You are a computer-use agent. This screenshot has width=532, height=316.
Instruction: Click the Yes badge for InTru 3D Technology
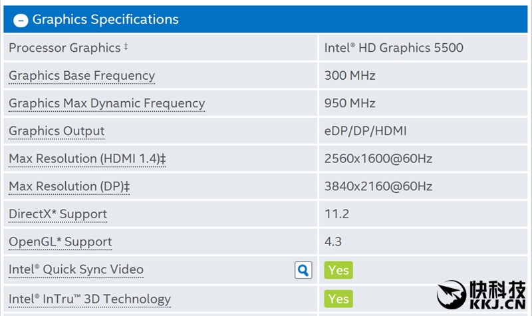(x=338, y=299)
